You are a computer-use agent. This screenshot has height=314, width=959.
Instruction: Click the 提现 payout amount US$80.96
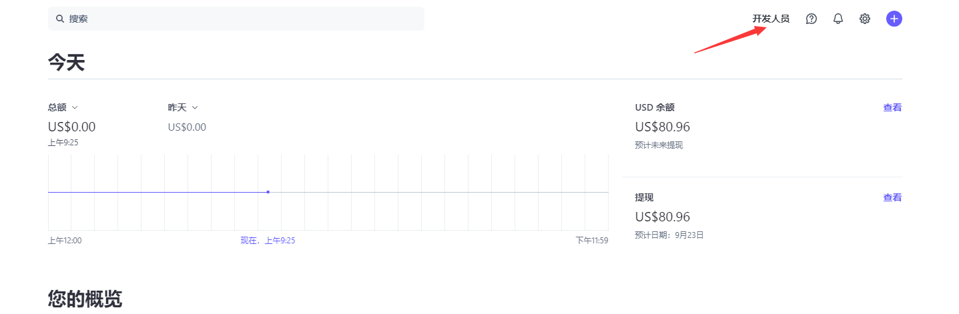pyautogui.click(x=663, y=217)
